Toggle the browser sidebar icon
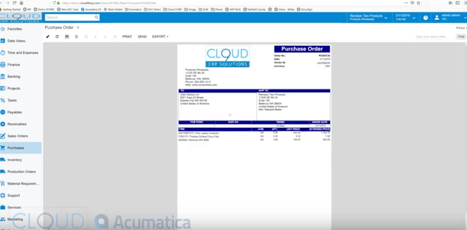This screenshot has height=230, width=467. [x=458, y=3]
